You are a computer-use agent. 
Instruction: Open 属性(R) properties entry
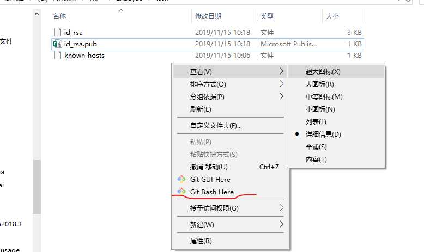click(229, 241)
